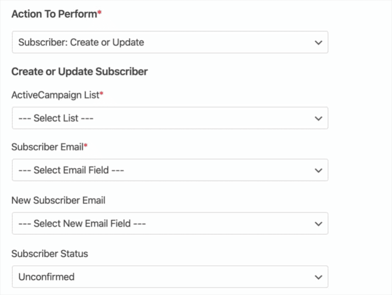Open the Subscriber Status dropdown showing Unconfirmed
Viewport: 392px width, 295px height.
pos(170,277)
